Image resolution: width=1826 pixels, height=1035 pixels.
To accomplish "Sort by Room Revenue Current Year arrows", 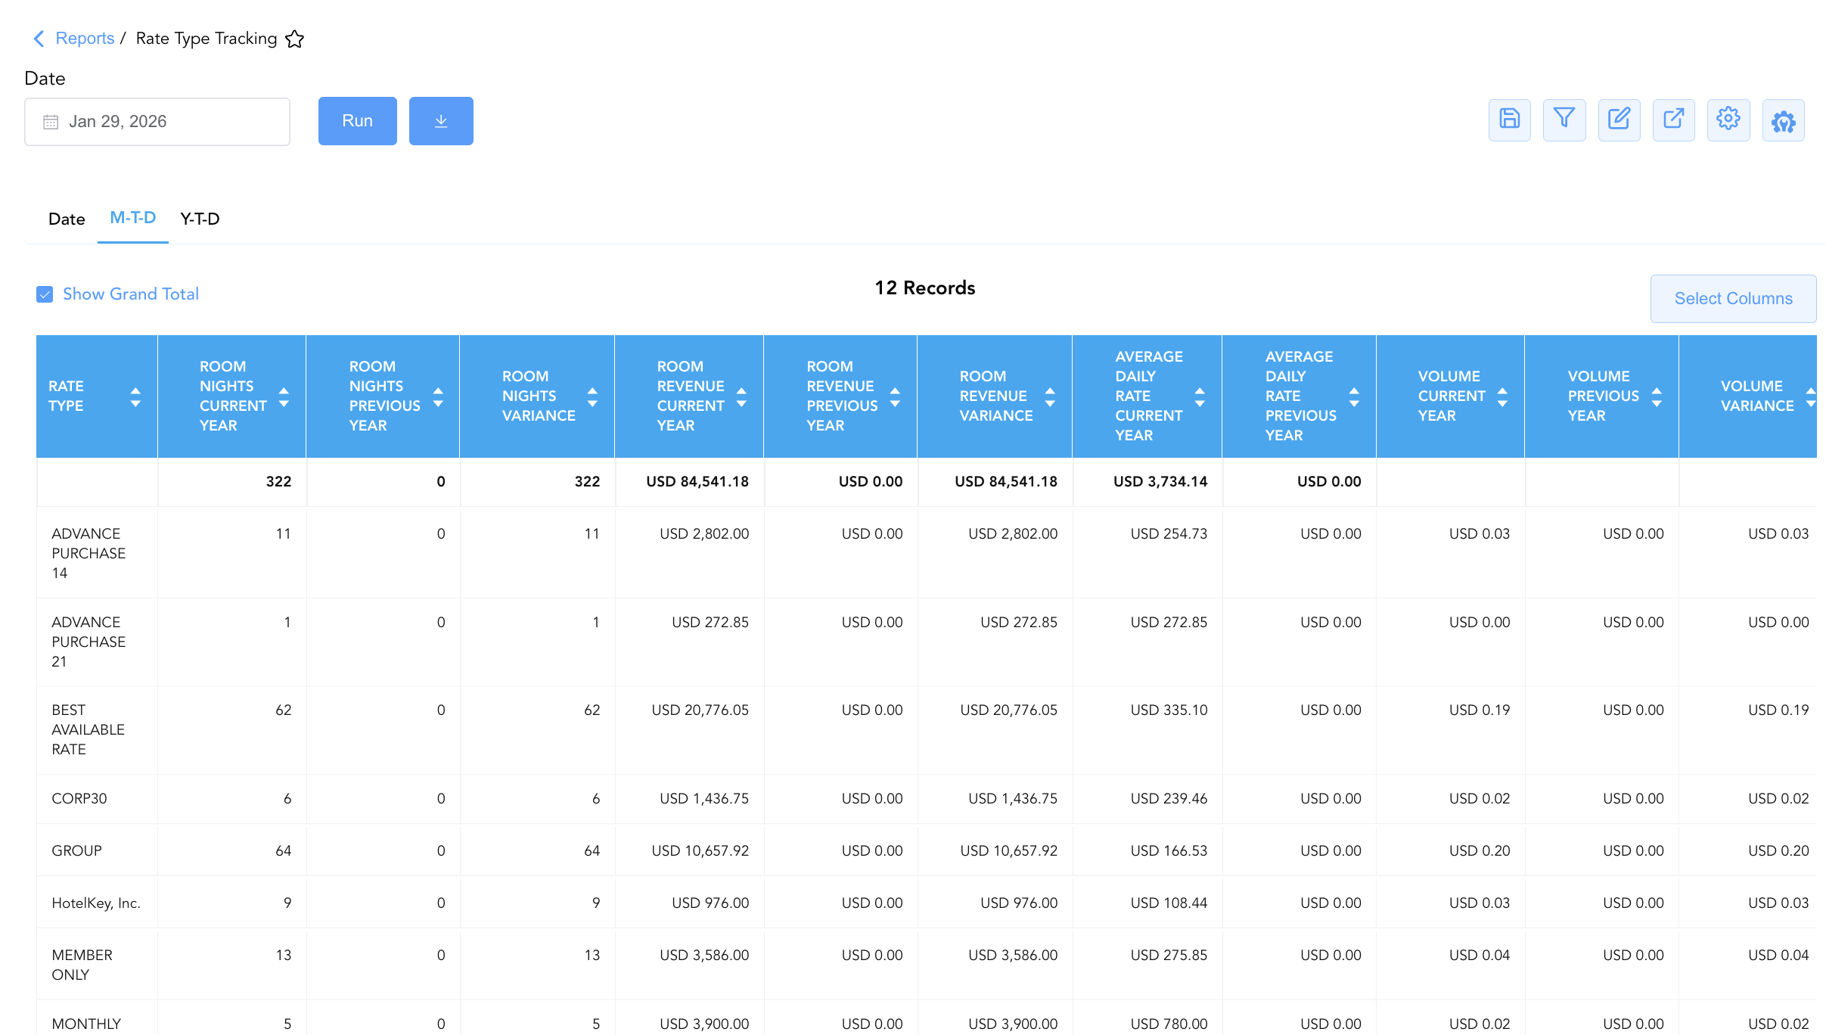I will pyautogui.click(x=741, y=396).
